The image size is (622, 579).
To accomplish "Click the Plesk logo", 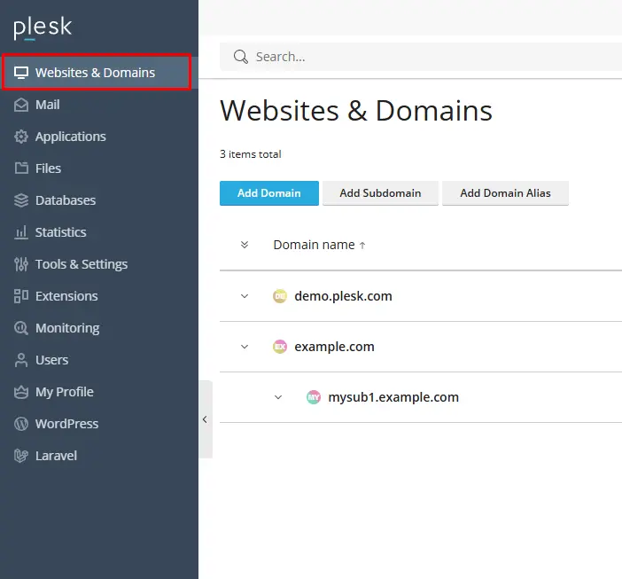I will point(43,28).
